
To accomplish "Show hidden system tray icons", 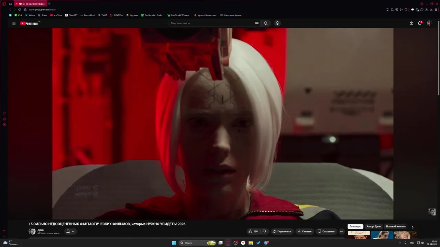I will 400,243.
